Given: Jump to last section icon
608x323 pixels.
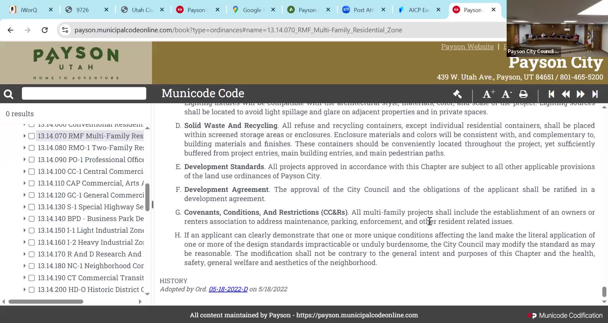Looking at the screenshot, I should click(595, 94).
